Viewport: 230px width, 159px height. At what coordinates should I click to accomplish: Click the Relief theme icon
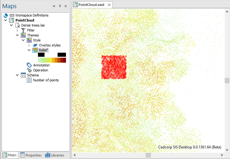(x=35, y=50)
